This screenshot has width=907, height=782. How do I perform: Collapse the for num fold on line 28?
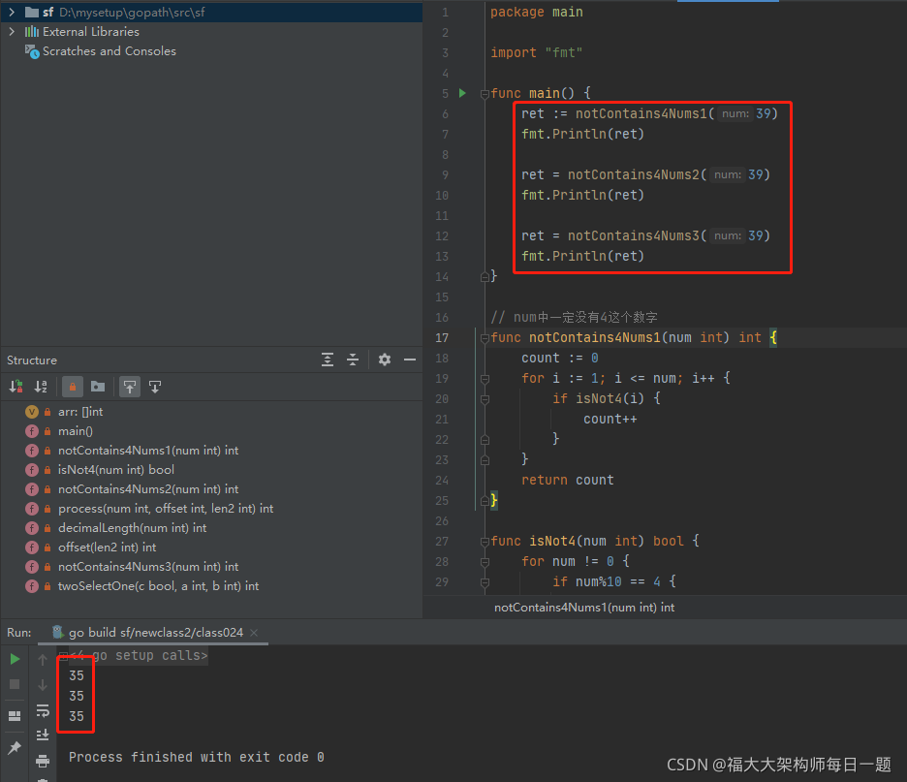(485, 562)
